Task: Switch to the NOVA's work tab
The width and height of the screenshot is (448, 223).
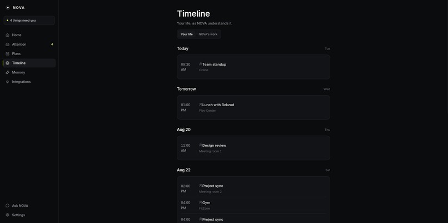Action: click(208, 34)
